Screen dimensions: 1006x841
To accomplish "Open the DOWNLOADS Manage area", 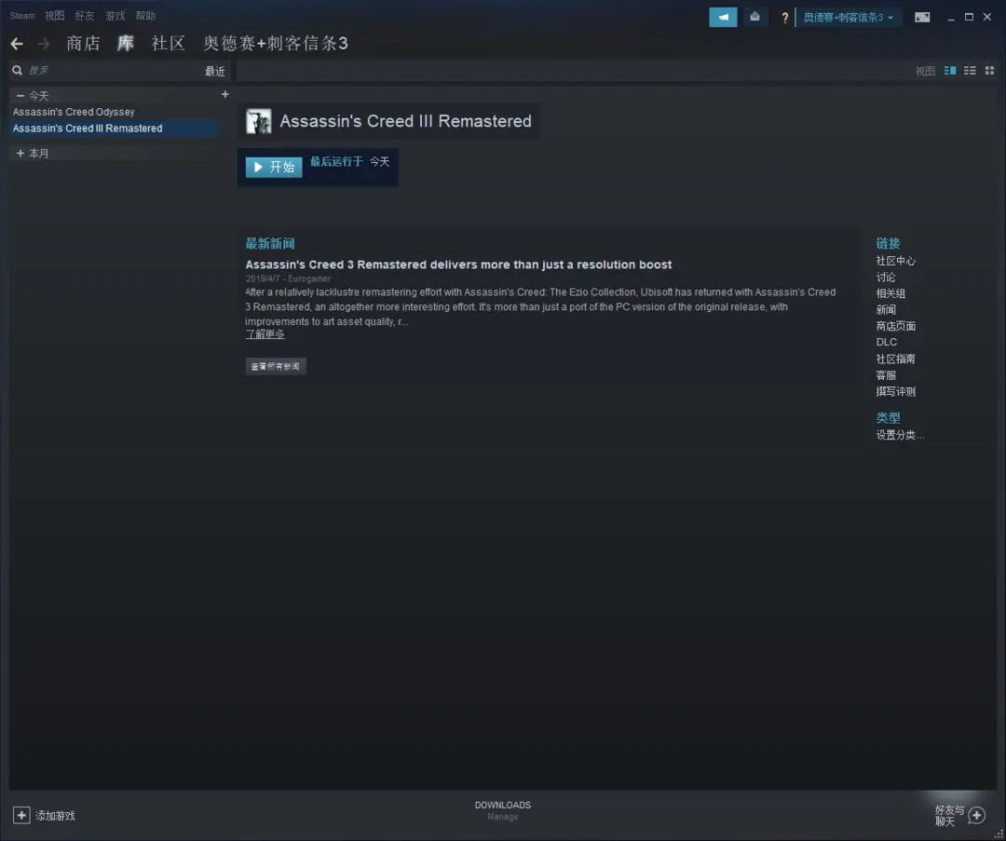I will [503, 811].
